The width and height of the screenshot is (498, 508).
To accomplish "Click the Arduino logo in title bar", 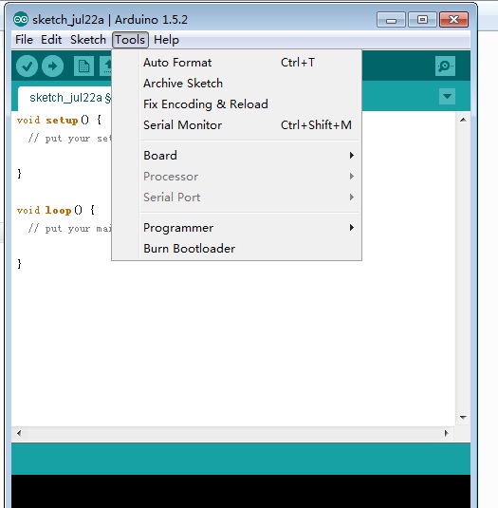I will 21,20.
